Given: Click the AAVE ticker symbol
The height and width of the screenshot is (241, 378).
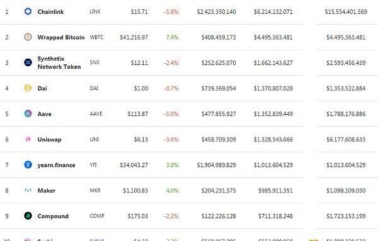Looking at the screenshot, I should (x=96, y=114).
